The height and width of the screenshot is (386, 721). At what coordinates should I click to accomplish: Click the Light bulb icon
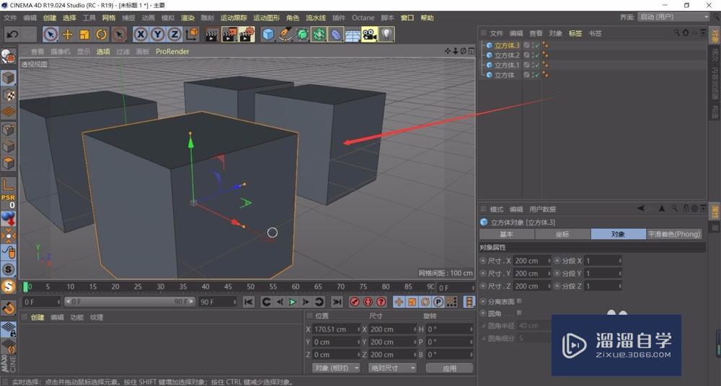point(387,35)
